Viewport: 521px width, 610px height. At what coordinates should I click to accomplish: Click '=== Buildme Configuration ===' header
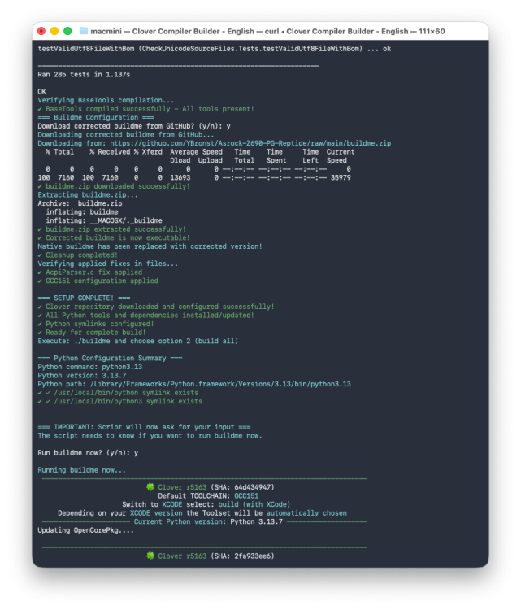pos(96,117)
